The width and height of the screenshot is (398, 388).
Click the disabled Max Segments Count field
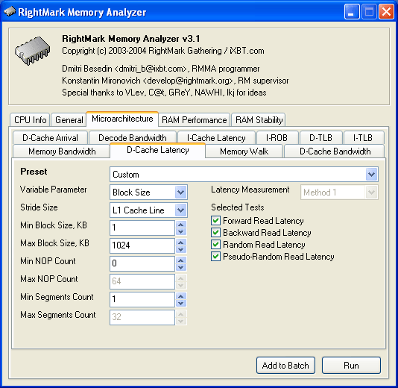pyautogui.click(x=142, y=317)
